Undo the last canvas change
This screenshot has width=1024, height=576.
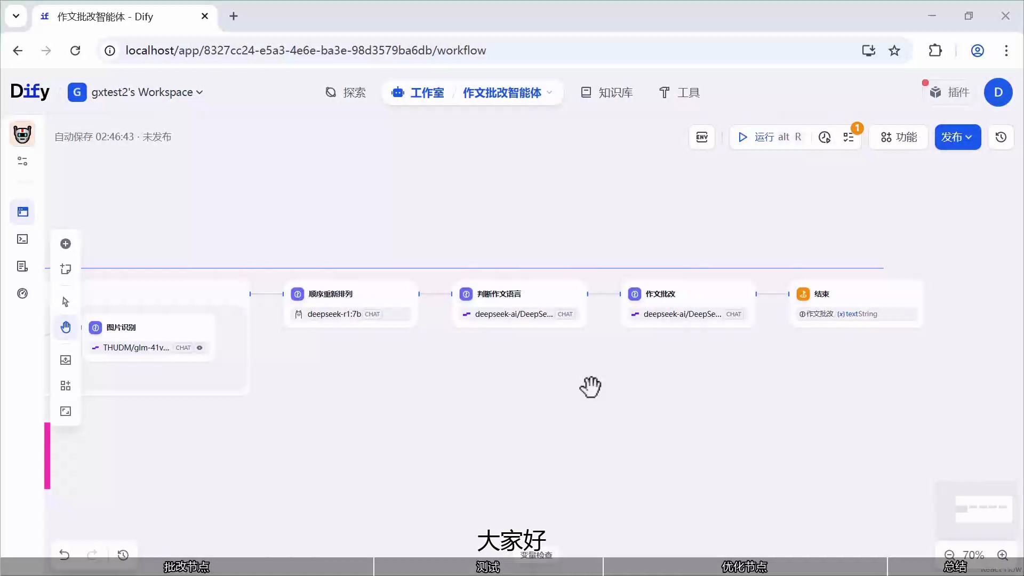click(65, 555)
